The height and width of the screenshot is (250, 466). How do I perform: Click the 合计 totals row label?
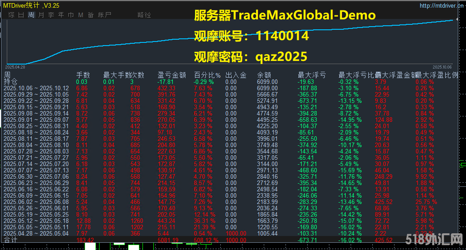click(x=11, y=240)
